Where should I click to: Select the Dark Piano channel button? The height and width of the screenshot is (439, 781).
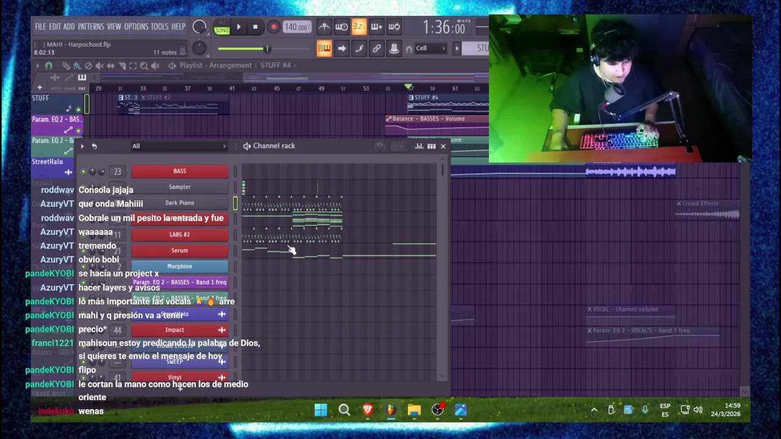point(179,203)
